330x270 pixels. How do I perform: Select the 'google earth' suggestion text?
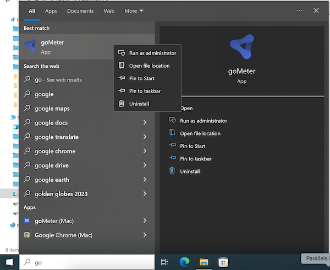point(52,180)
